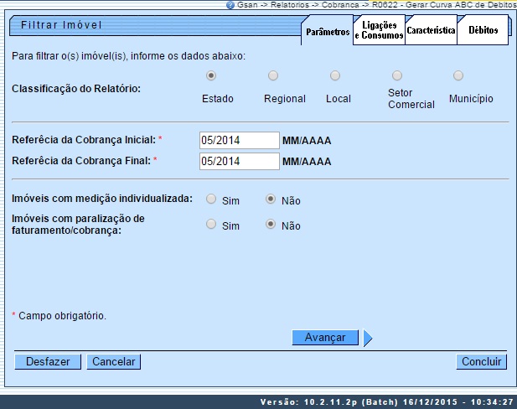Screen dimensions: 517x409
Task: Select Não for paralização de faturamento/cobrança
Action: 271,225
